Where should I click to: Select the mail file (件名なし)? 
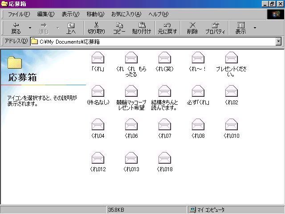coord(98,91)
